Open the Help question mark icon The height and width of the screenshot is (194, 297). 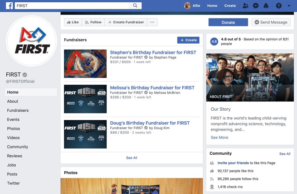pyautogui.click(x=279, y=6)
